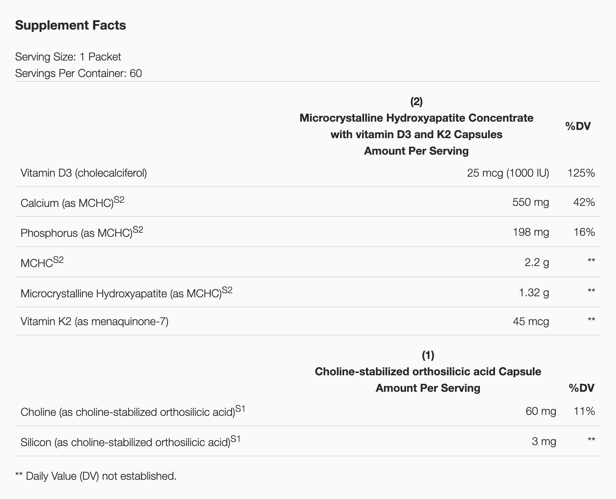Click the Calcium (as MCHC) row label

click(67, 203)
